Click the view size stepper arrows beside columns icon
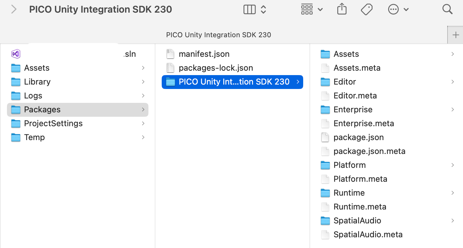463x248 pixels. [x=263, y=9]
